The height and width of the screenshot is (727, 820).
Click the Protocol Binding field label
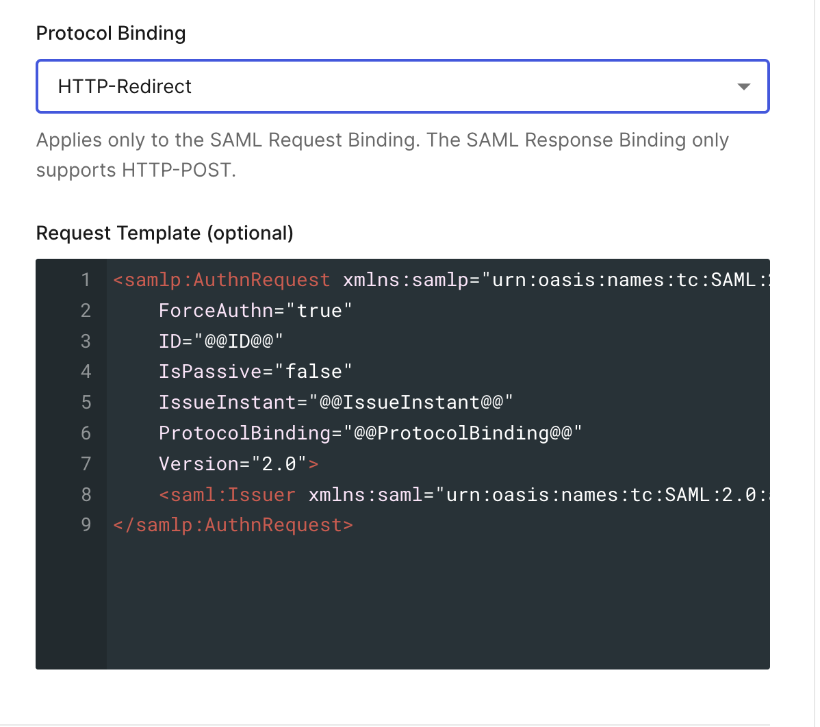pyautogui.click(x=111, y=34)
